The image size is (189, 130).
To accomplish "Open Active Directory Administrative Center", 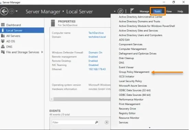I will (x=141, y=17).
